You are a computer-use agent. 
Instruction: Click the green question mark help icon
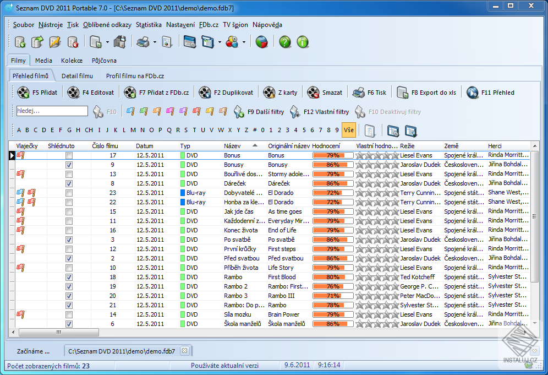[285, 42]
